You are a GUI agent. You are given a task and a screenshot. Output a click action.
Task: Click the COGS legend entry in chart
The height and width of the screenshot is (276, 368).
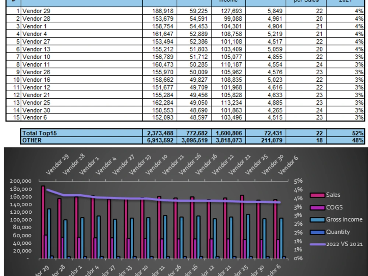click(326, 208)
